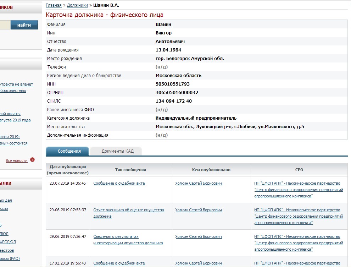Select the Сообщения tab
Viewport: 351px width, 267px height.
pos(69,151)
